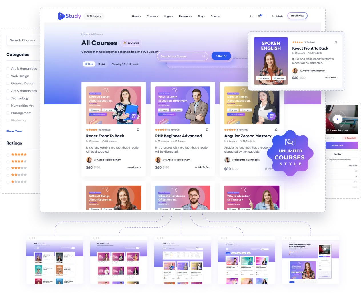361x294 pixels.
Task: Open the shopping cart icon
Action: tap(259, 16)
